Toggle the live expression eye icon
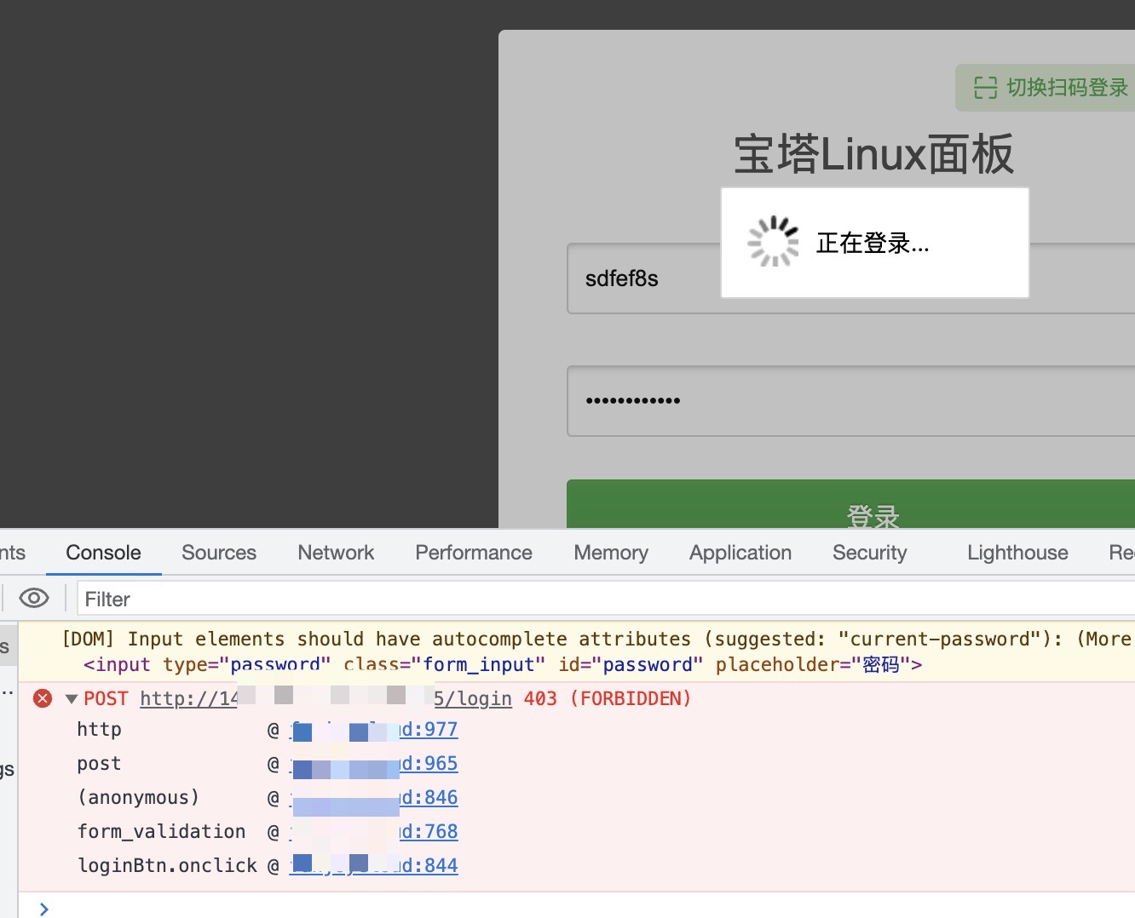The image size is (1135, 918). click(x=34, y=599)
